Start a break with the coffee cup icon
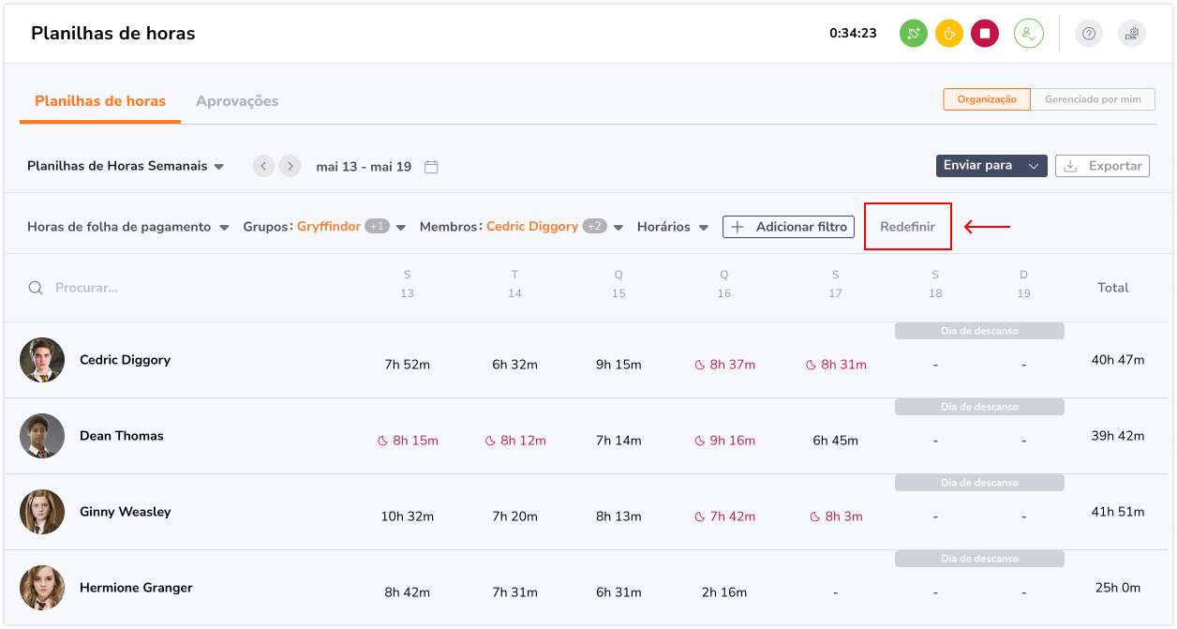This screenshot has width=1177, height=629. [x=949, y=34]
